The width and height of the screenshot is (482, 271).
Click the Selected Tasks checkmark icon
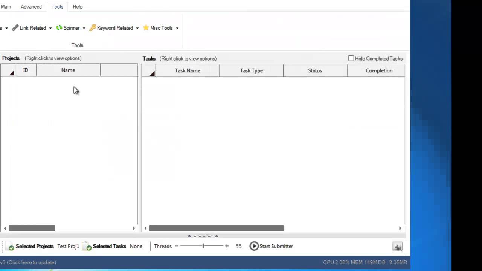click(x=87, y=246)
